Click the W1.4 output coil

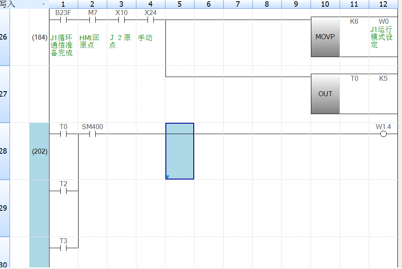pos(383,134)
